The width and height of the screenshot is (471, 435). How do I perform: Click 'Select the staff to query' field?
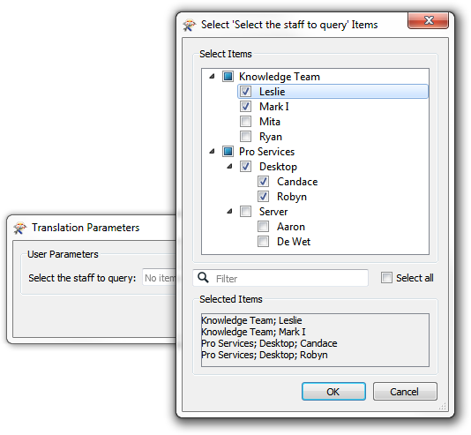tap(159, 278)
